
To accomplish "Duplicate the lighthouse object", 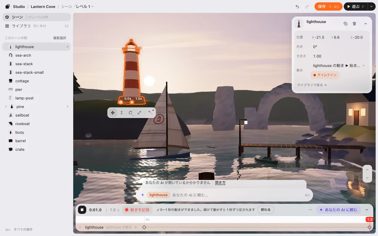I will click(346, 24).
